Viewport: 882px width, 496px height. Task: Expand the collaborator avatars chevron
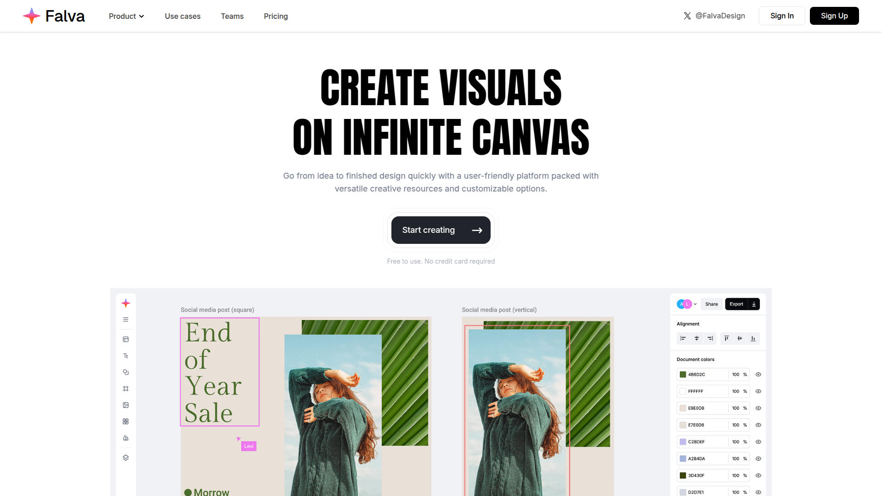695,304
